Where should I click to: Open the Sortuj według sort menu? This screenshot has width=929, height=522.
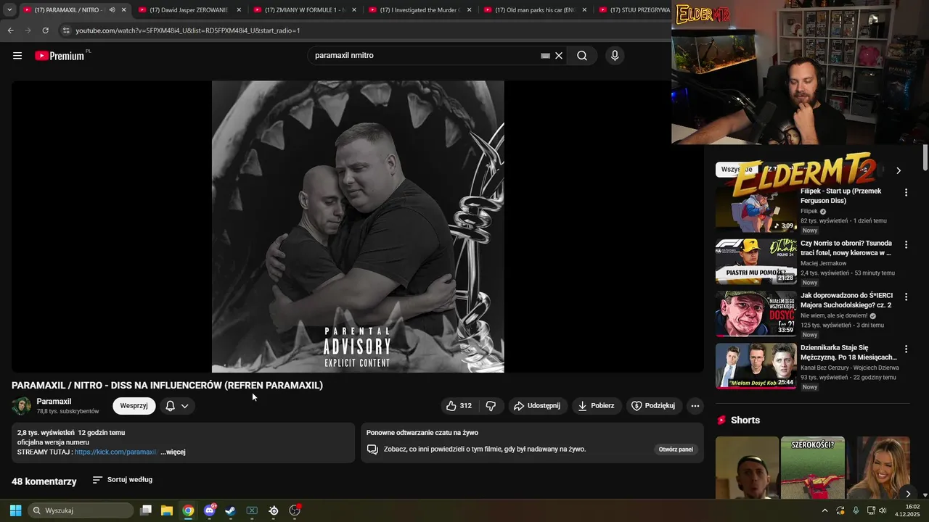(x=122, y=480)
